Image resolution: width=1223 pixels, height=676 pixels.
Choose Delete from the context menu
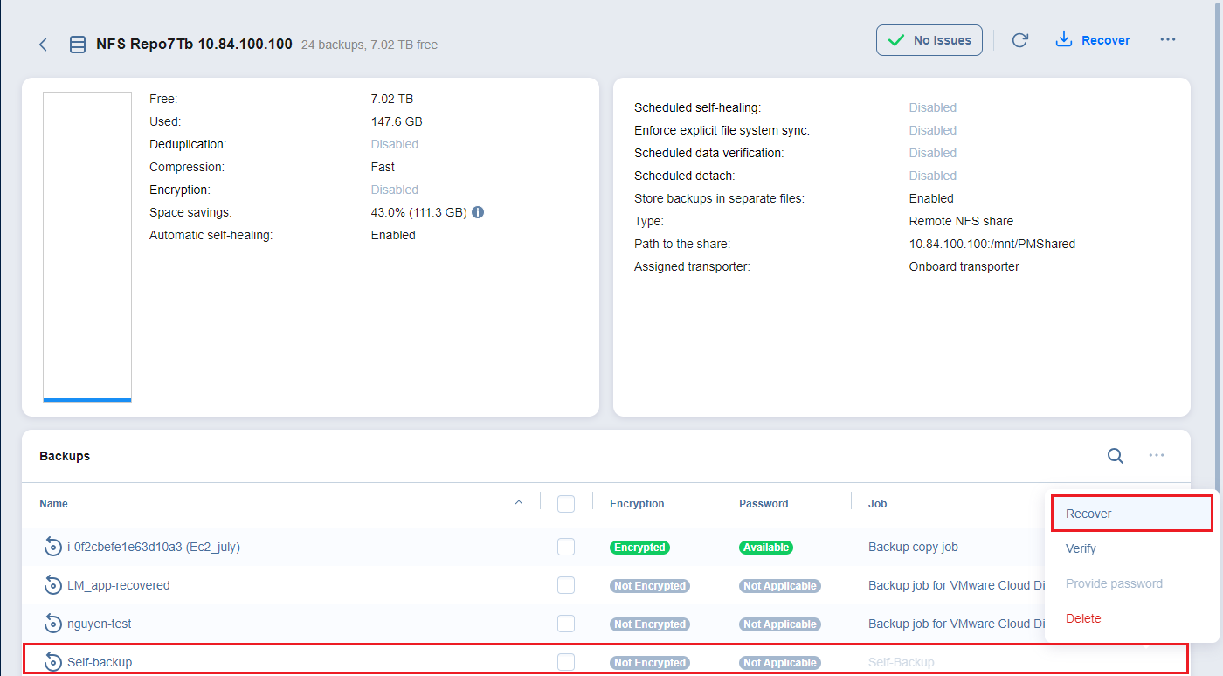(x=1083, y=618)
